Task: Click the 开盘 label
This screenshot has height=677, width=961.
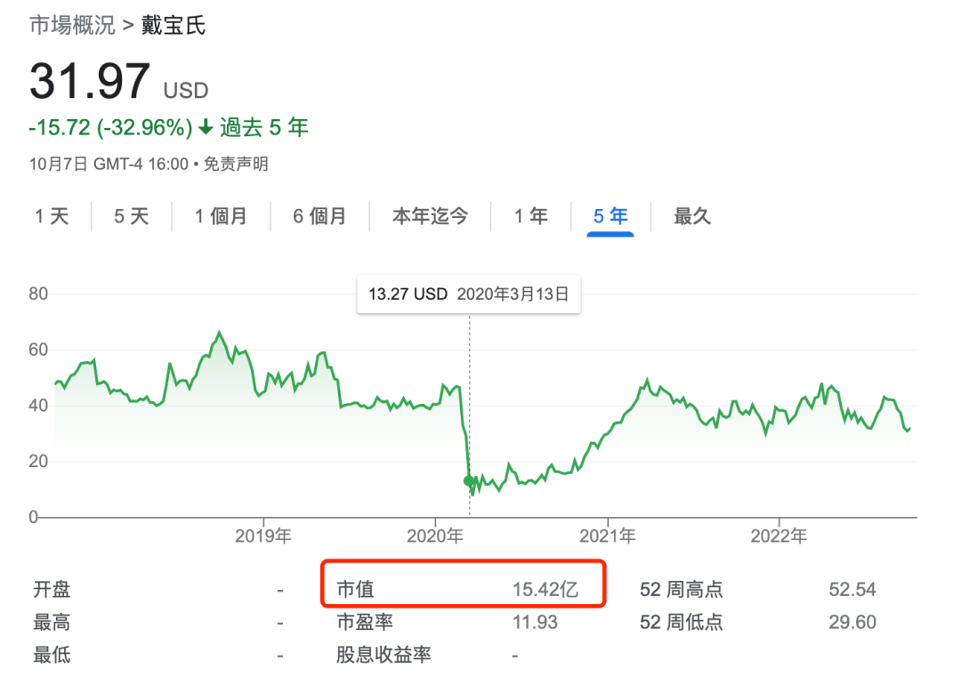Action: (x=52, y=590)
